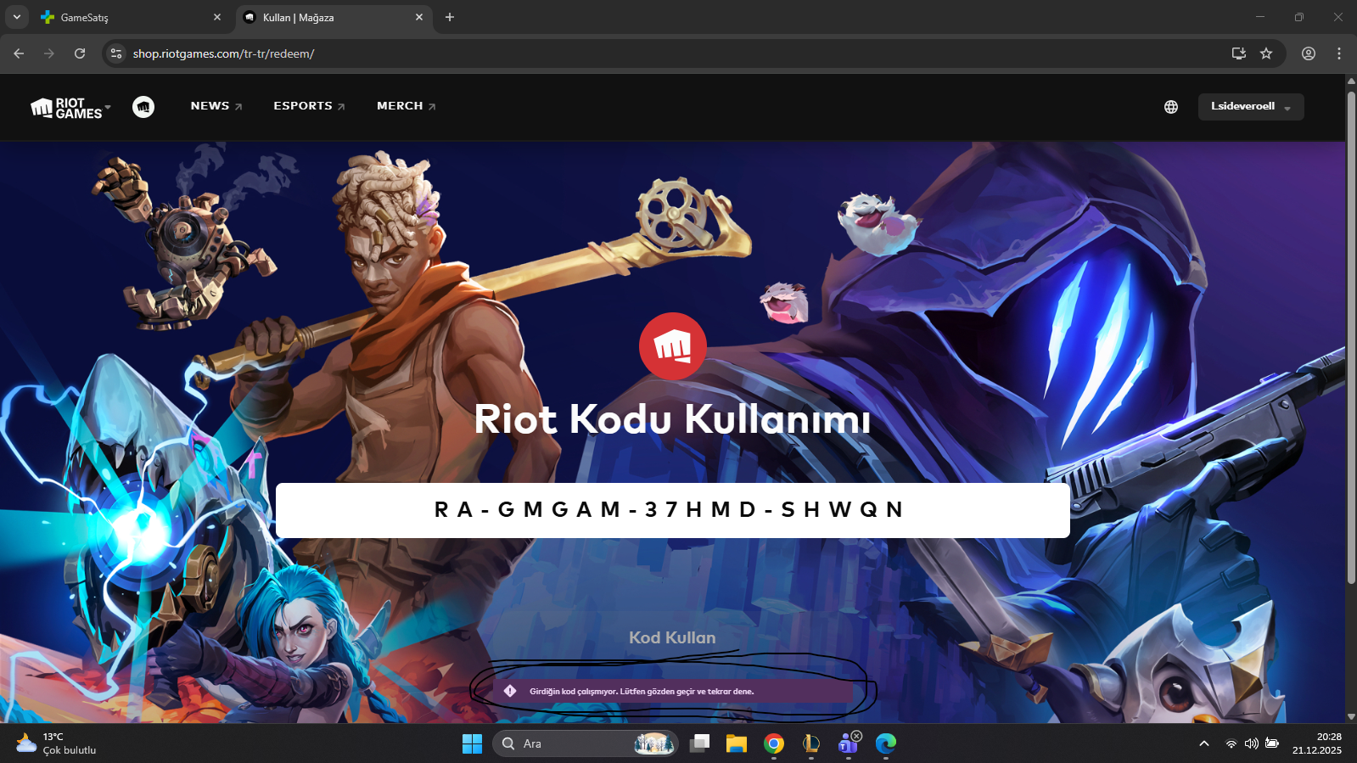This screenshot has height=763, width=1357.
Task: Click the install app icon in address bar
Action: pyautogui.click(x=1239, y=53)
